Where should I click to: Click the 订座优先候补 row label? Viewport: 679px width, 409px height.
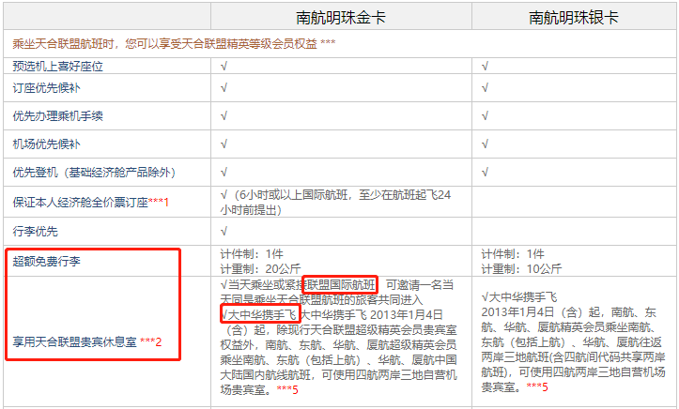(46, 88)
